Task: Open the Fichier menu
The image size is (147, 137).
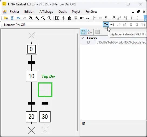Action: [x=14, y=12]
